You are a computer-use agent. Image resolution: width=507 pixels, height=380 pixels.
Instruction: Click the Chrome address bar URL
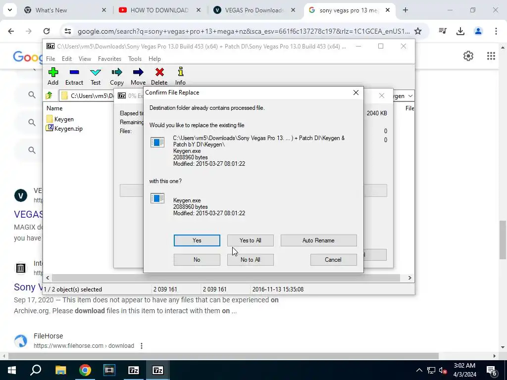pos(244,31)
